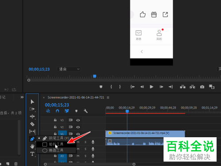Viewport: 221px width, 166px height.
Task: Go to In point
Action: (132, 87)
